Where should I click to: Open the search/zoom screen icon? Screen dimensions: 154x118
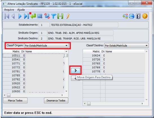tap(40, 16)
